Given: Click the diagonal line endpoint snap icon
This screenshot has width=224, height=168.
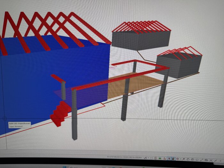Looking at the screenshot, I should pos(202,160).
